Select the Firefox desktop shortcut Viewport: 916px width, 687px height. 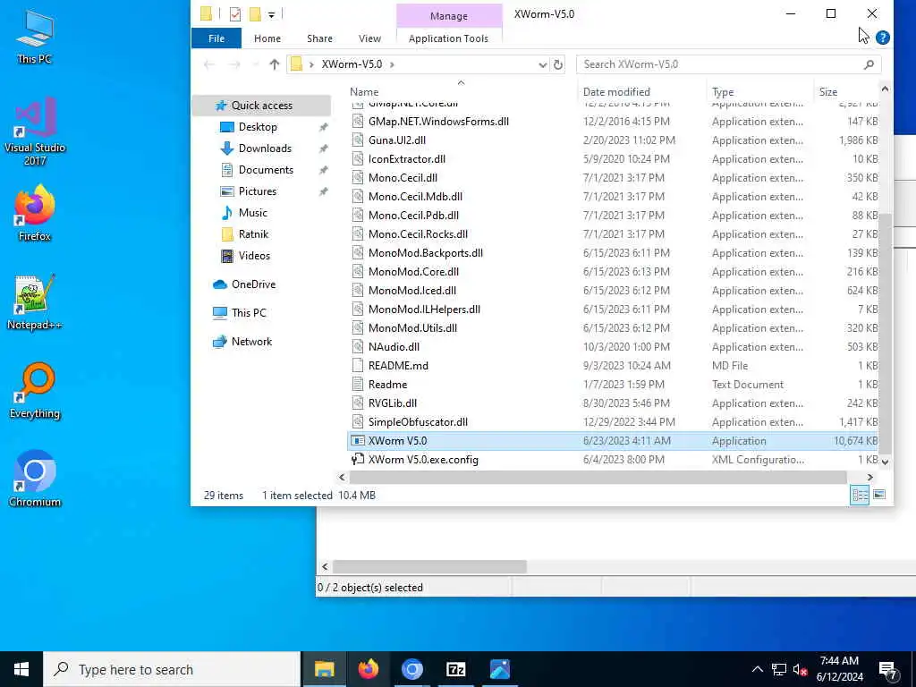(x=35, y=213)
